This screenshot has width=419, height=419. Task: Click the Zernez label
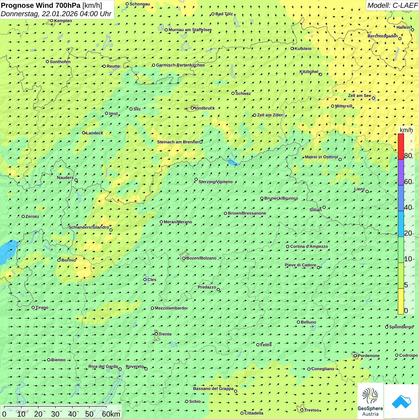click(x=32, y=216)
